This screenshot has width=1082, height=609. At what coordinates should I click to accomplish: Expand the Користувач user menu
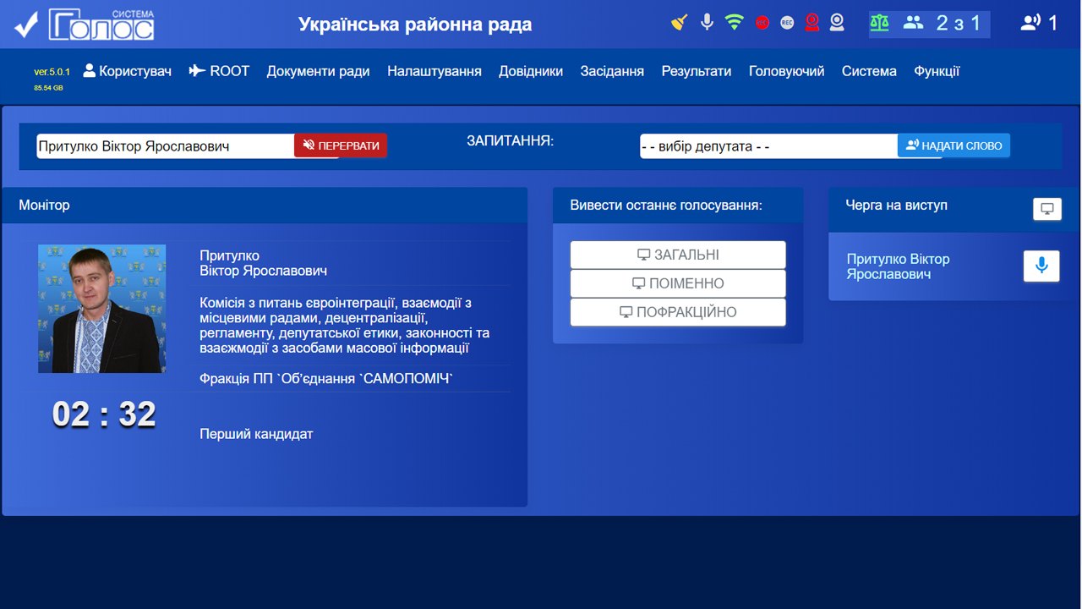[x=128, y=71]
